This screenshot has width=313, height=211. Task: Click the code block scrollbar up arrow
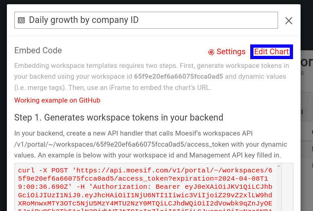click(x=279, y=166)
